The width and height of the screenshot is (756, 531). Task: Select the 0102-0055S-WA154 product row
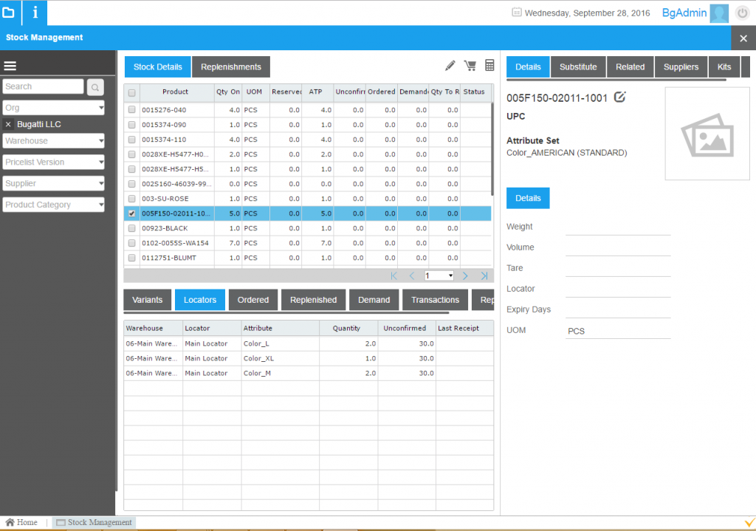click(x=308, y=243)
